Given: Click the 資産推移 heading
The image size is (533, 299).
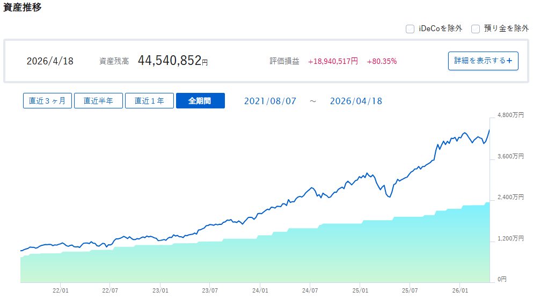Looking at the screenshot, I should click(x=23, y=8).
